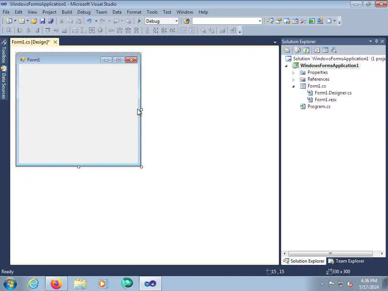Open Solution Explorer from the standard toolbar

(x=270, y=21)
